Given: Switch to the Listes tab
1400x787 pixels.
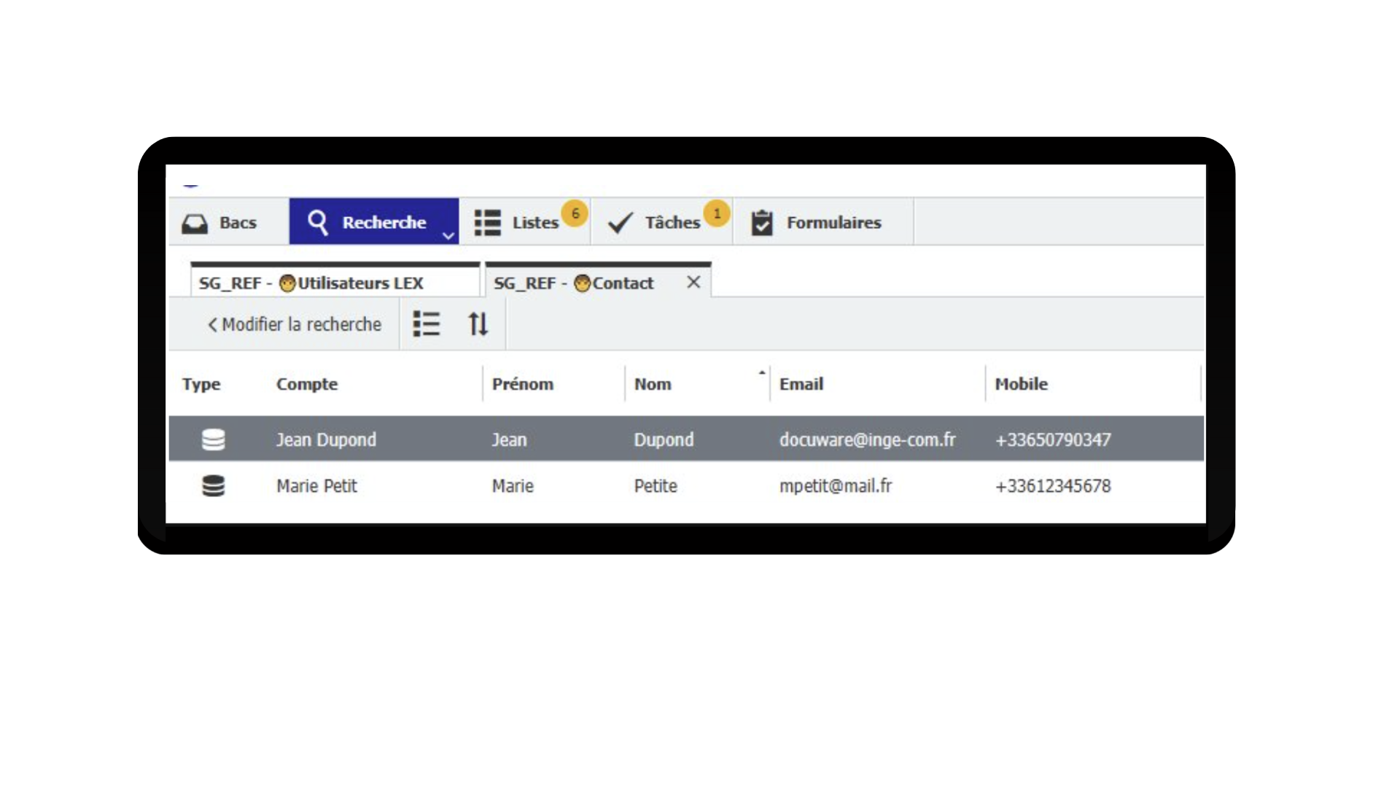Looking at the screenshot, I should pos(525,222).
